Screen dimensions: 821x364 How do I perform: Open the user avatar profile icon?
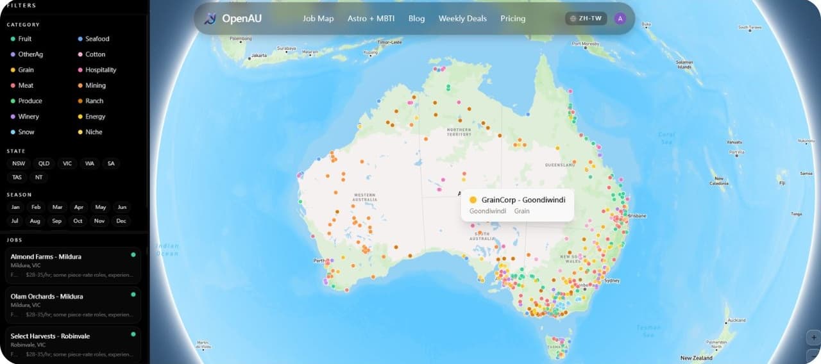click(x=620, y=19)
